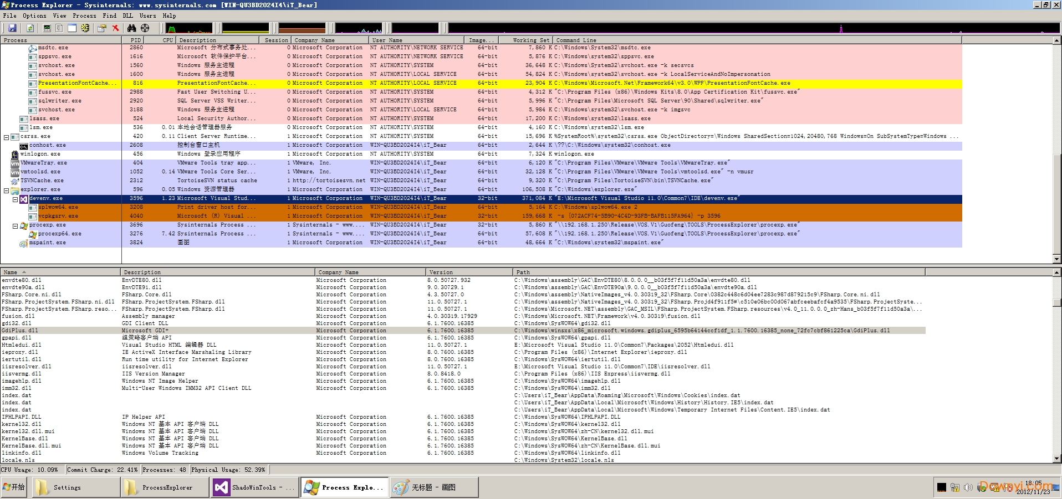The width and height of the screenshot is (1062, 499).
Task: Click the binoculars Find Handle or DLL icon
Action: (x=131, y=28)
